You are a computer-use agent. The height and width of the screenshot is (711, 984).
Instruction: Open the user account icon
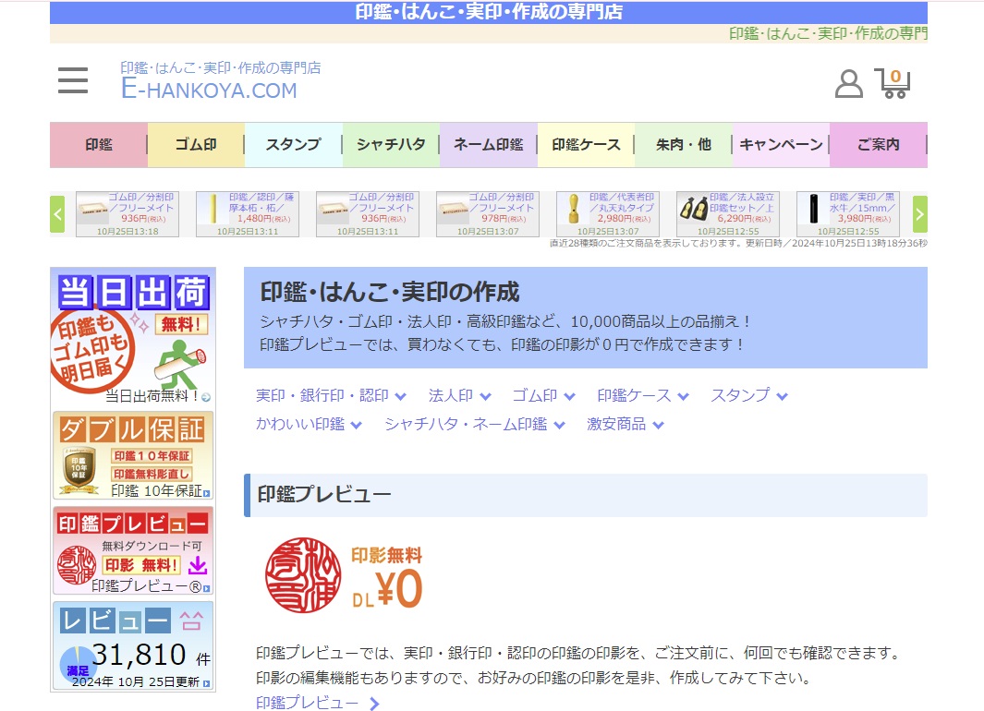pos(848,83)
